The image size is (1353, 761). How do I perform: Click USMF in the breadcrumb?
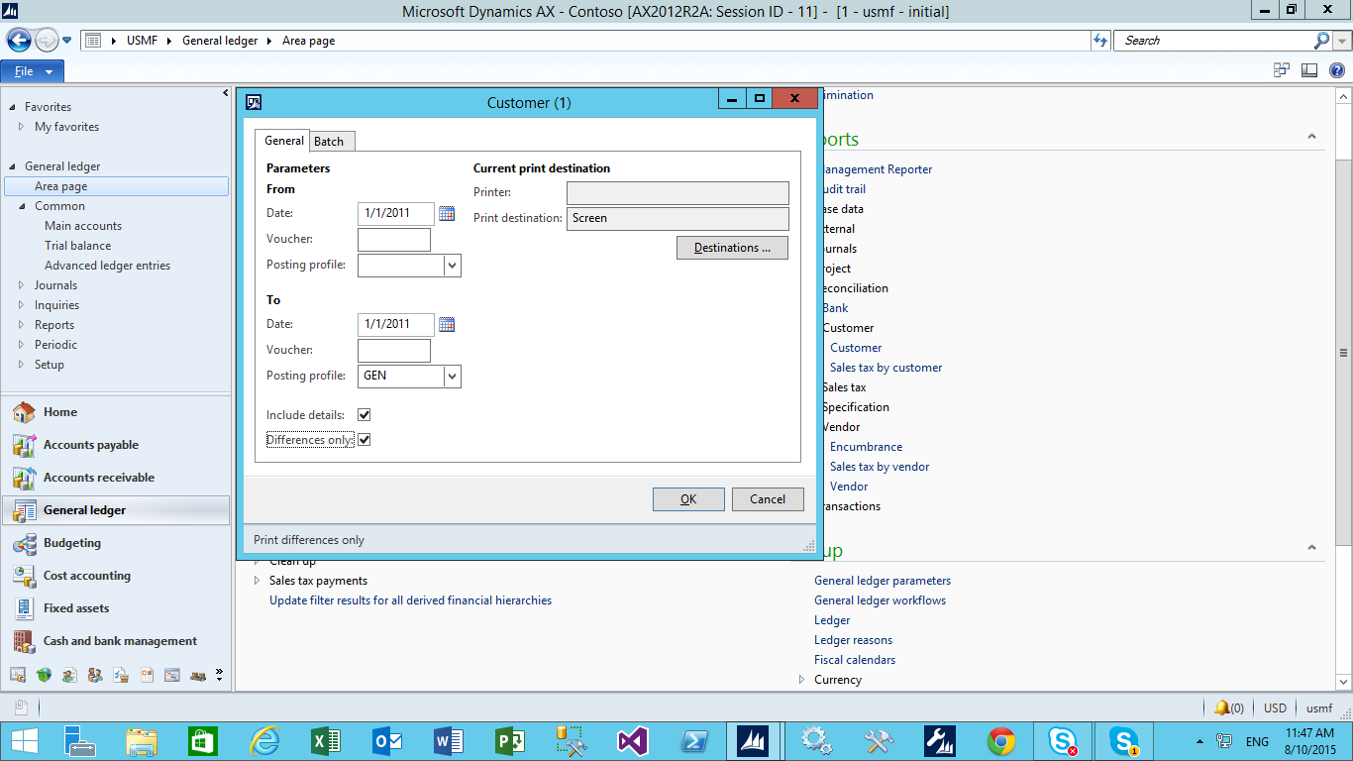pos(143,41)
